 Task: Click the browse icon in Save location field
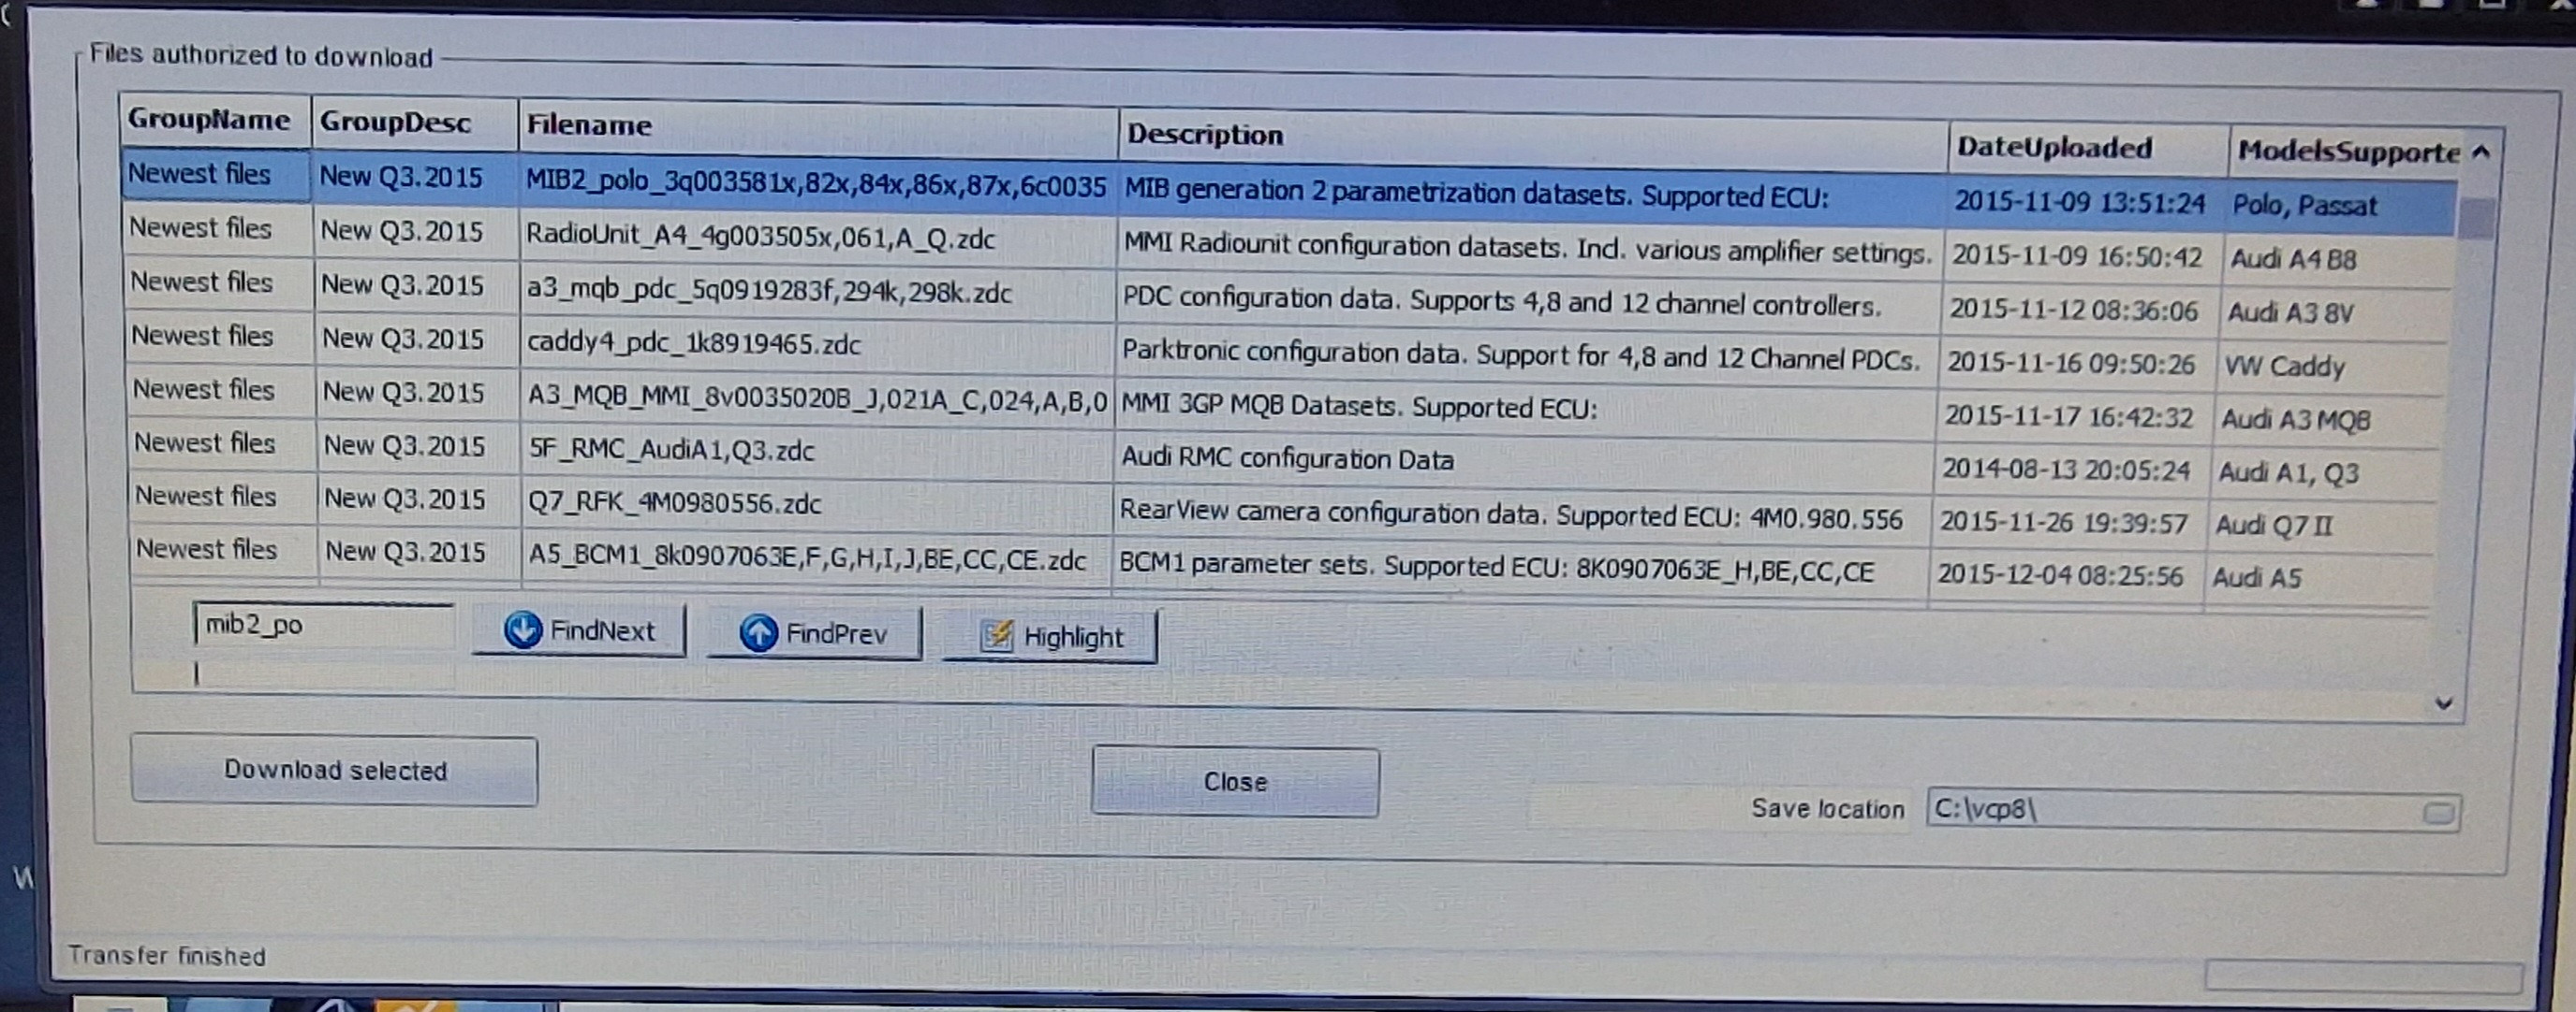2438,813
